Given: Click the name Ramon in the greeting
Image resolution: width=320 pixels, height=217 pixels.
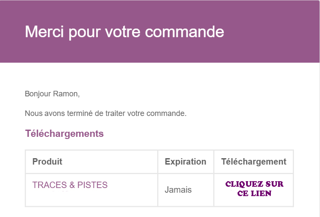Looking at the screenshot, I should point(65,94).
